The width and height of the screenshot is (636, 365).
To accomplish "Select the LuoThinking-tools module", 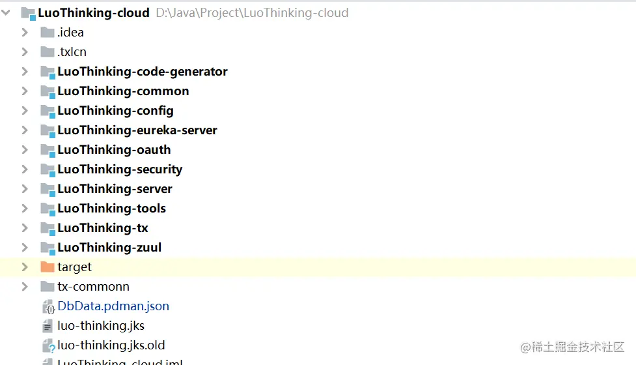I will [x=111, y=208].
